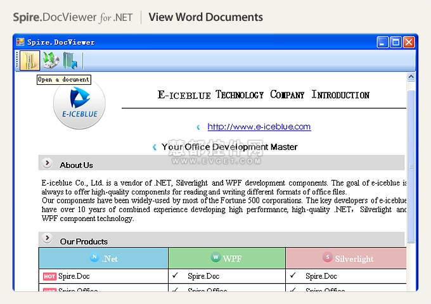Viewport: 431px width, 304px height.
Task: Click the green arrows disk toolbar icon
Action: (x=51, y=60)
